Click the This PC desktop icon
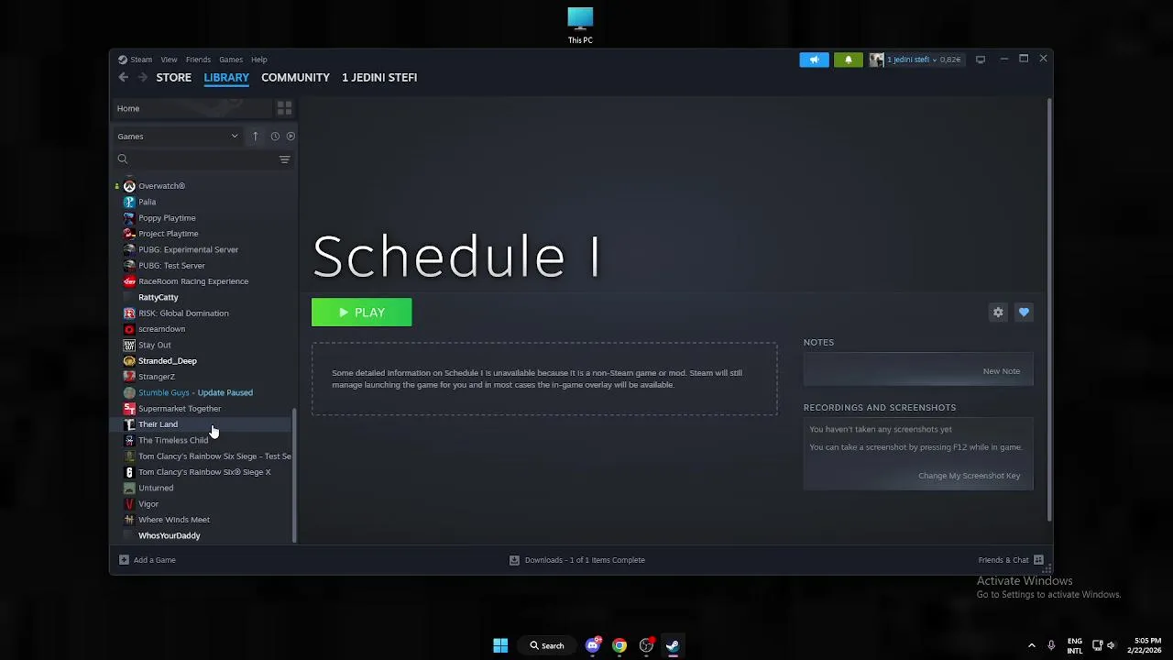 [x=580, y=26]
